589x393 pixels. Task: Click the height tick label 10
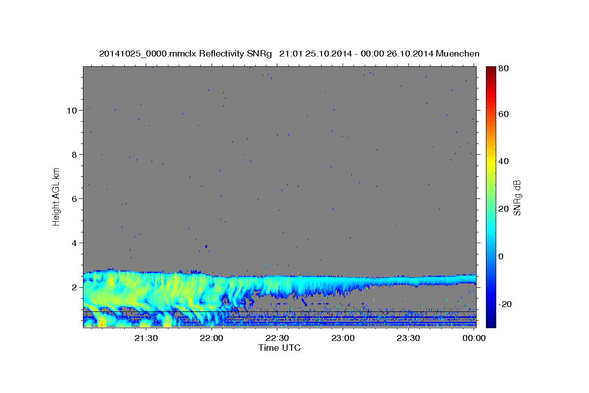click(72, 111)
